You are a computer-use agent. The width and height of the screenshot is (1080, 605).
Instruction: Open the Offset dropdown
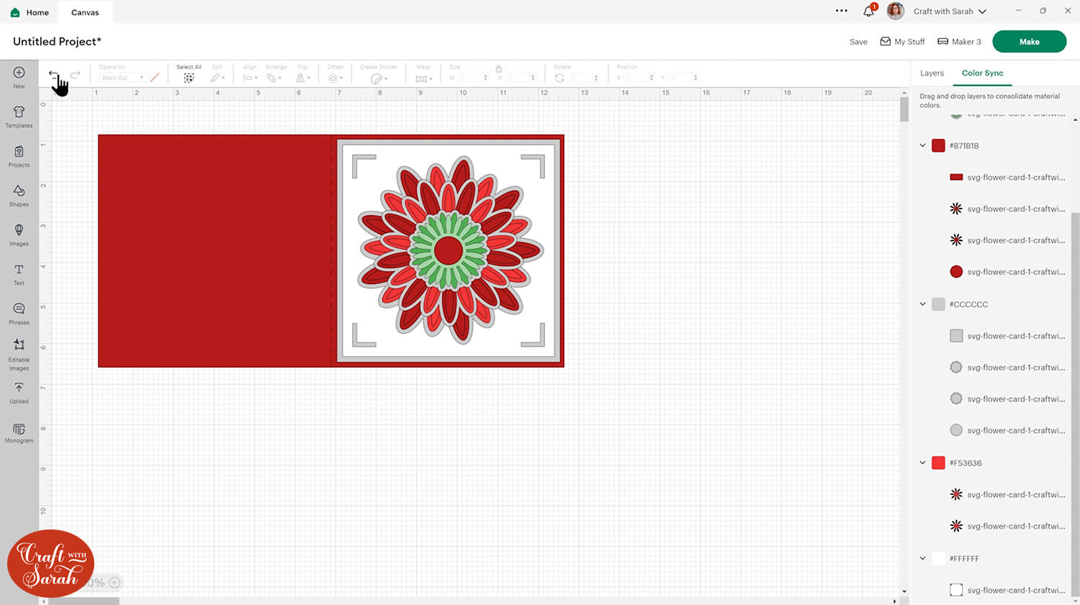coord(336,78)
